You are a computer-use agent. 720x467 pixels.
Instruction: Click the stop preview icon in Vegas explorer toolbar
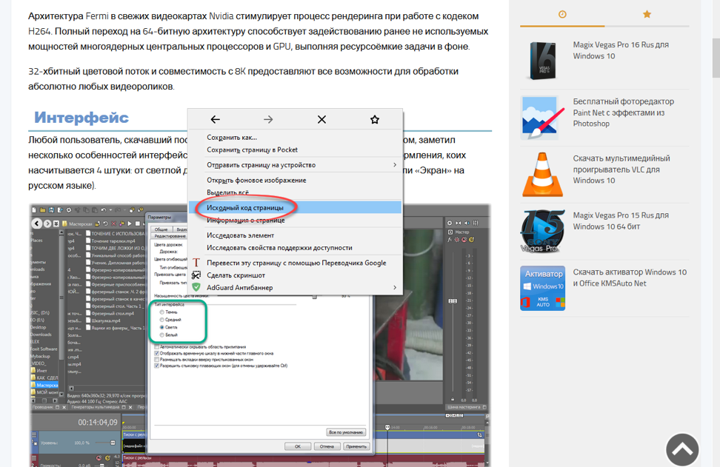tap(137, 224)
